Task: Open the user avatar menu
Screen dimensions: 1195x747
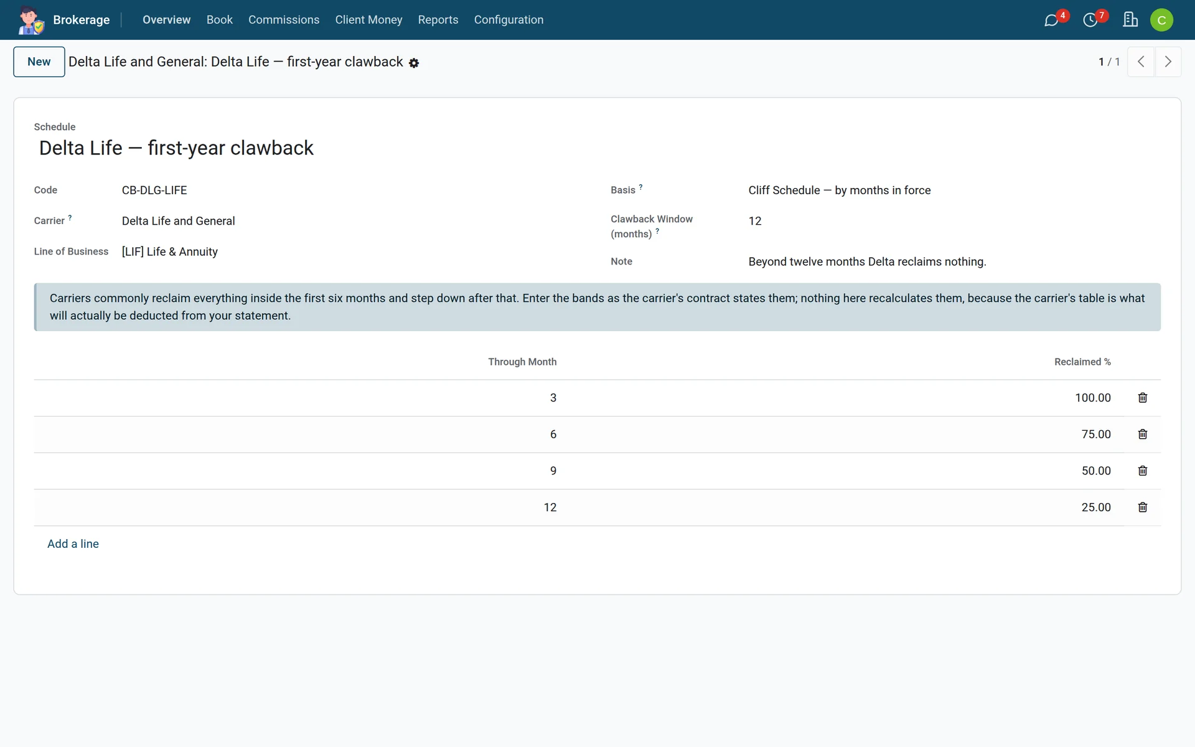Action: pyautogui.click(x=1161, y=20)
